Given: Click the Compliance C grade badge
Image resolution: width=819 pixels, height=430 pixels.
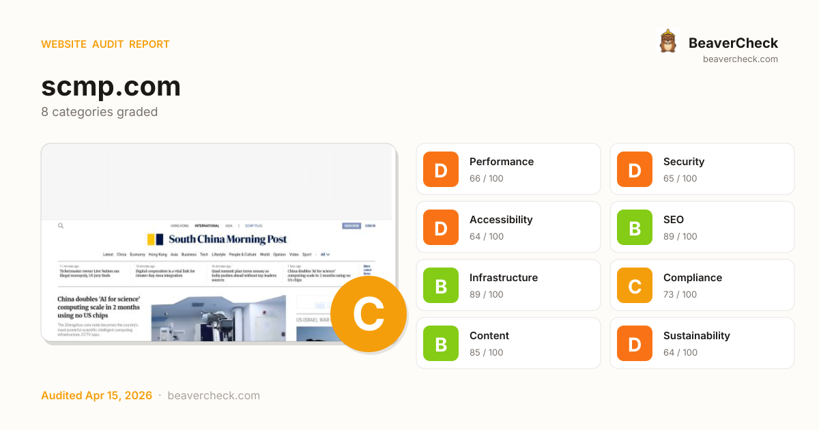Looking at the screenshot, I should [635, 285].
